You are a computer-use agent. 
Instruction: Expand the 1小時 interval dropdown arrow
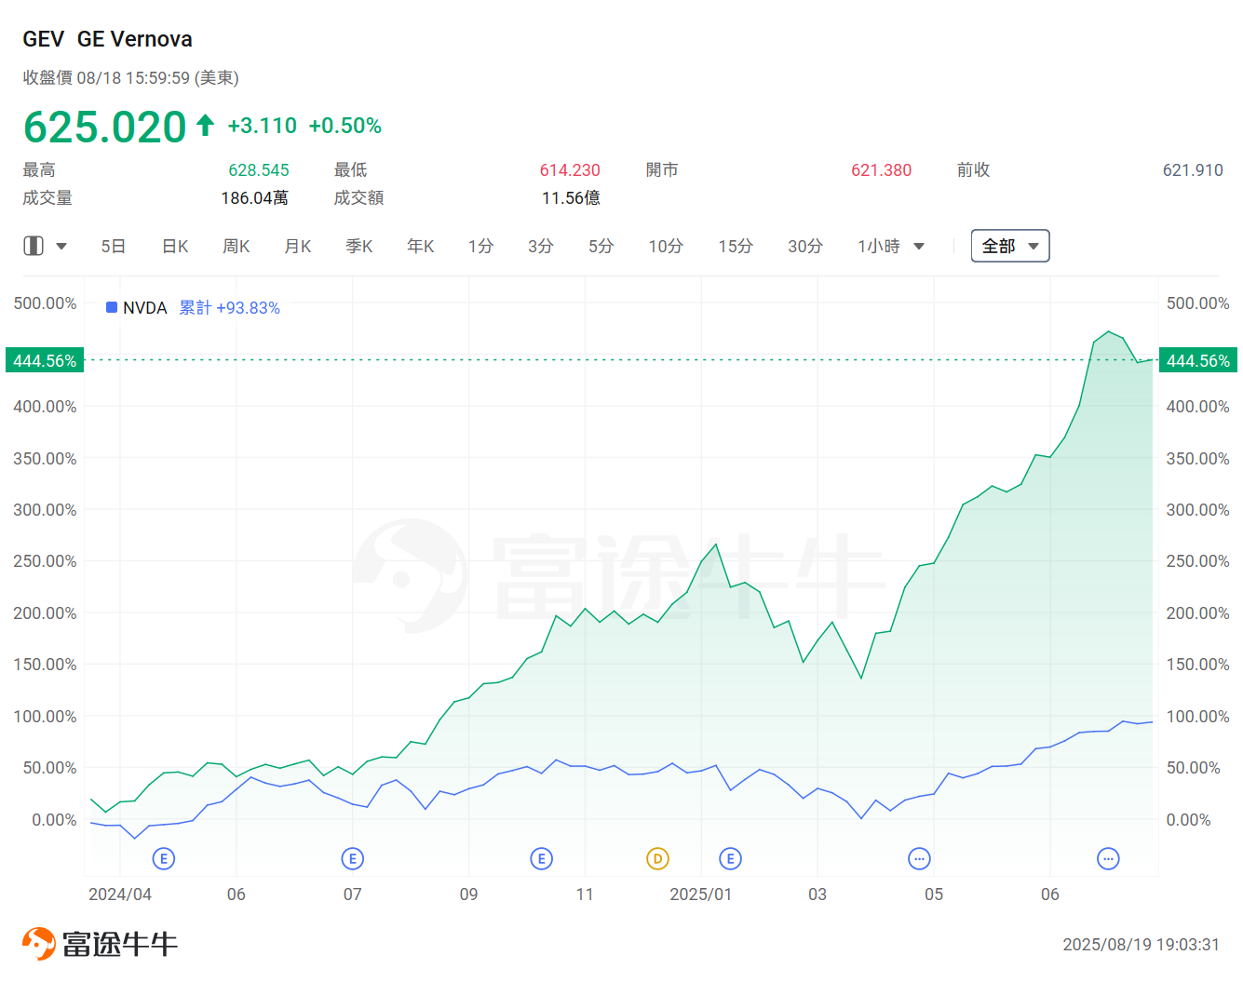click(919, 246)
